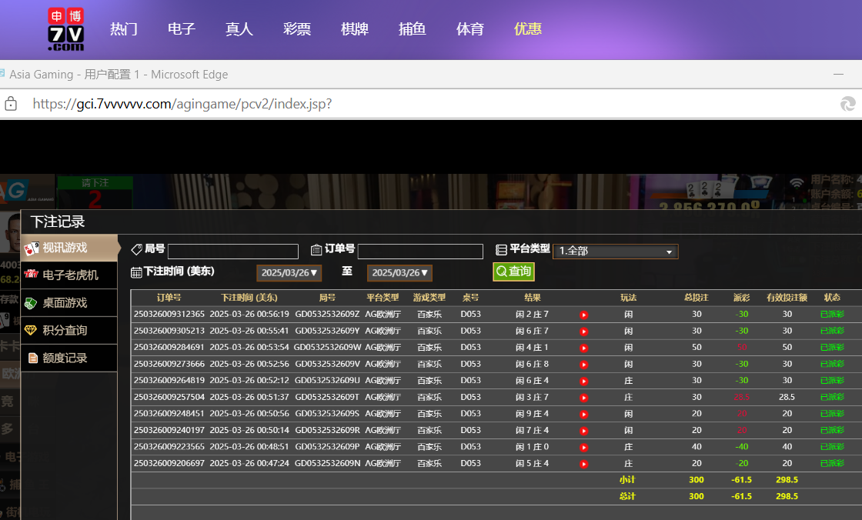Click replay icon for order 250326009284691
Image resolution: width=862 pixels, height=520 pixels.
click(583, 348)
